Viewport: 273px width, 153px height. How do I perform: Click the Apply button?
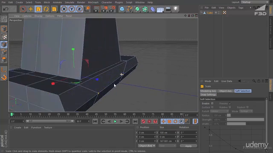189,146
